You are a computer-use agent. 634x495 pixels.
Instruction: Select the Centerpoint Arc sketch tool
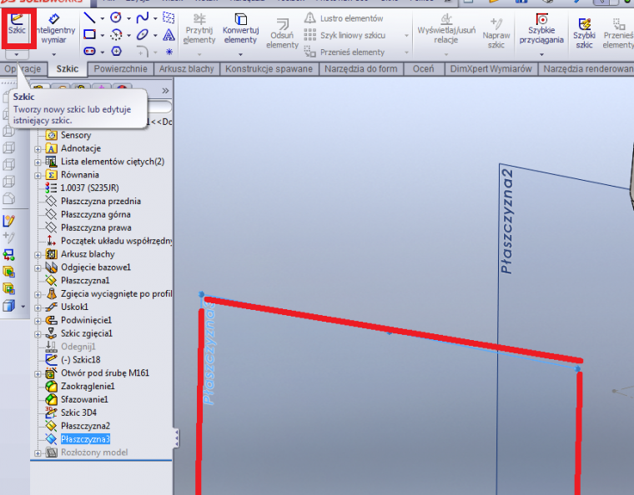(x=116, y=35)
